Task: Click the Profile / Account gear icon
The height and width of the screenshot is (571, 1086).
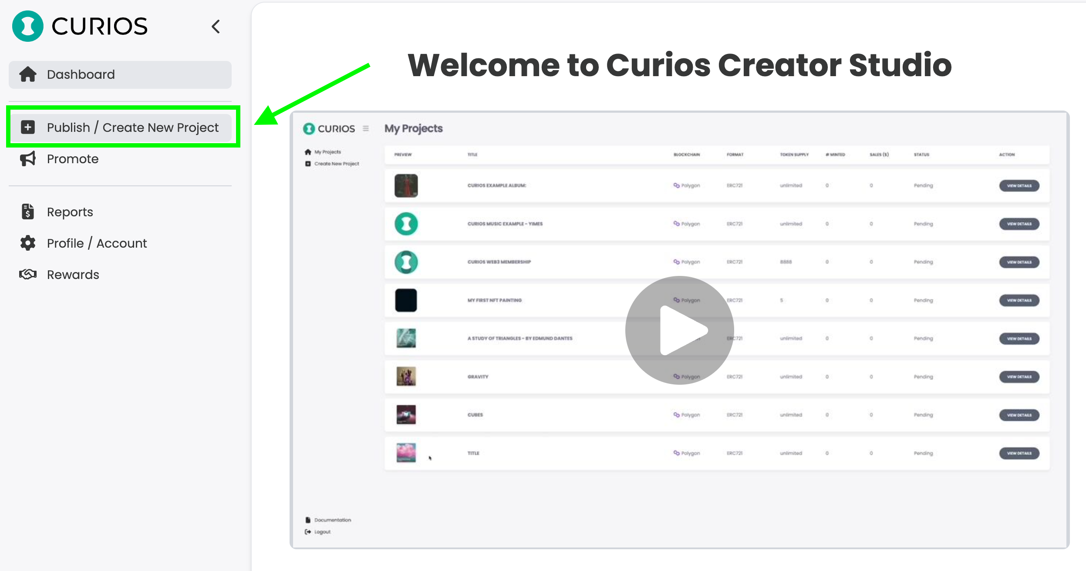Action: coord(27,243)
